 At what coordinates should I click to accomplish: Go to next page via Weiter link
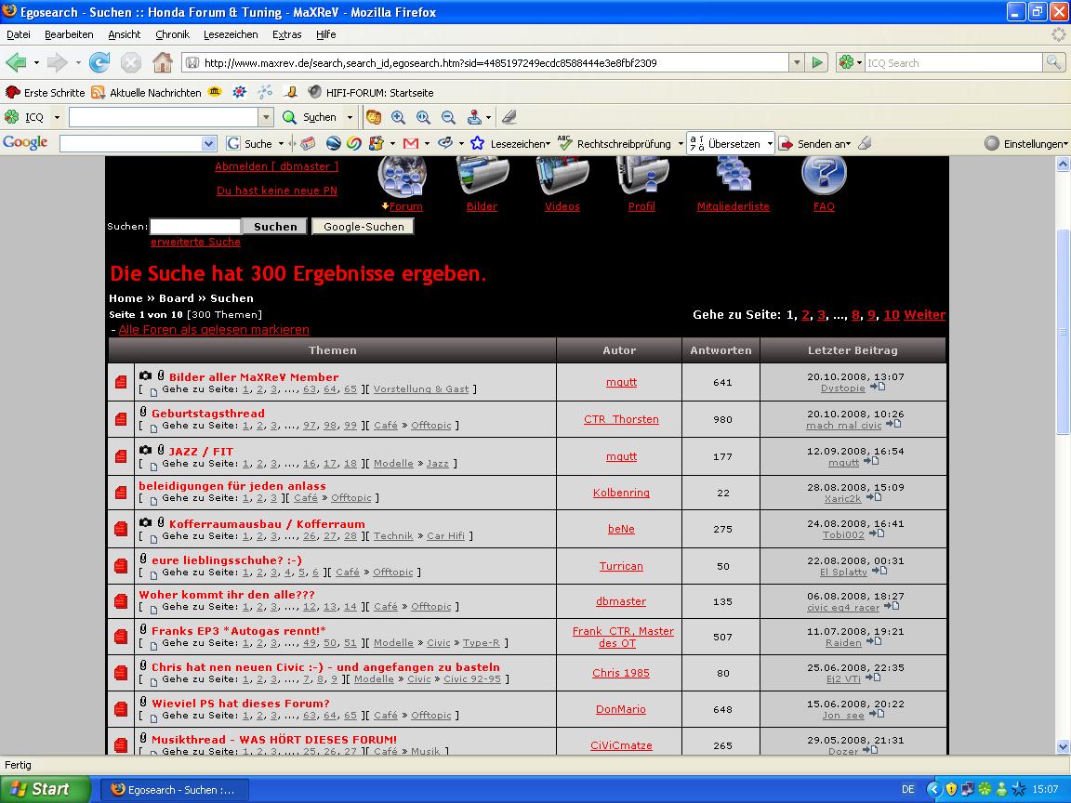coord(925,315)
